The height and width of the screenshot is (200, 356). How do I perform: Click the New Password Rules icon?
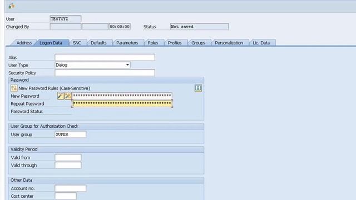coord(14,88)
